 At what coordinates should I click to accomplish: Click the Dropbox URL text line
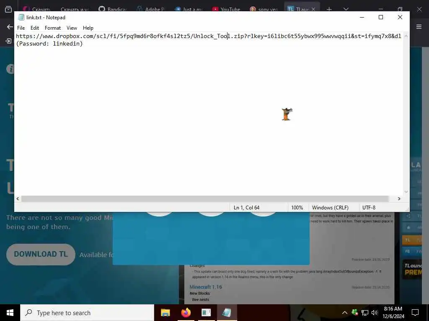coord(209,36)
